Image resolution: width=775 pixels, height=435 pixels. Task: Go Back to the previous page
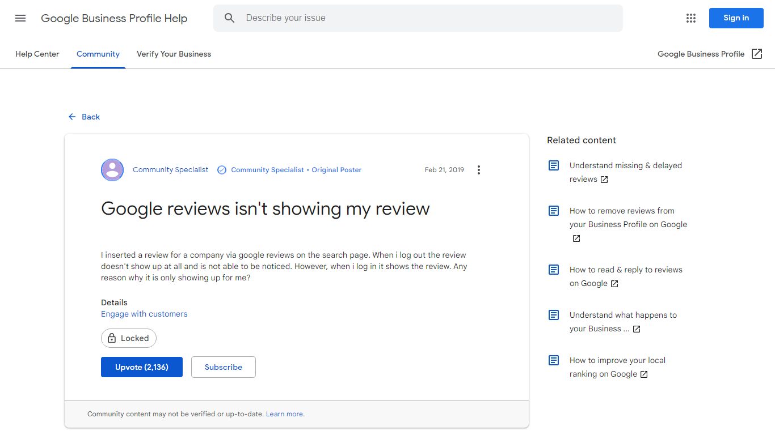84,117
